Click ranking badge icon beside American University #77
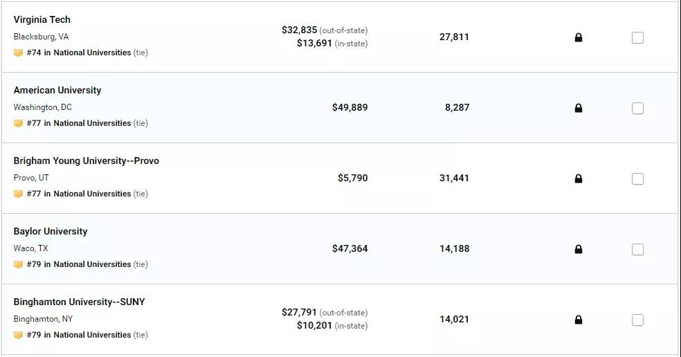Screen dimensions: 681x357 18,123
